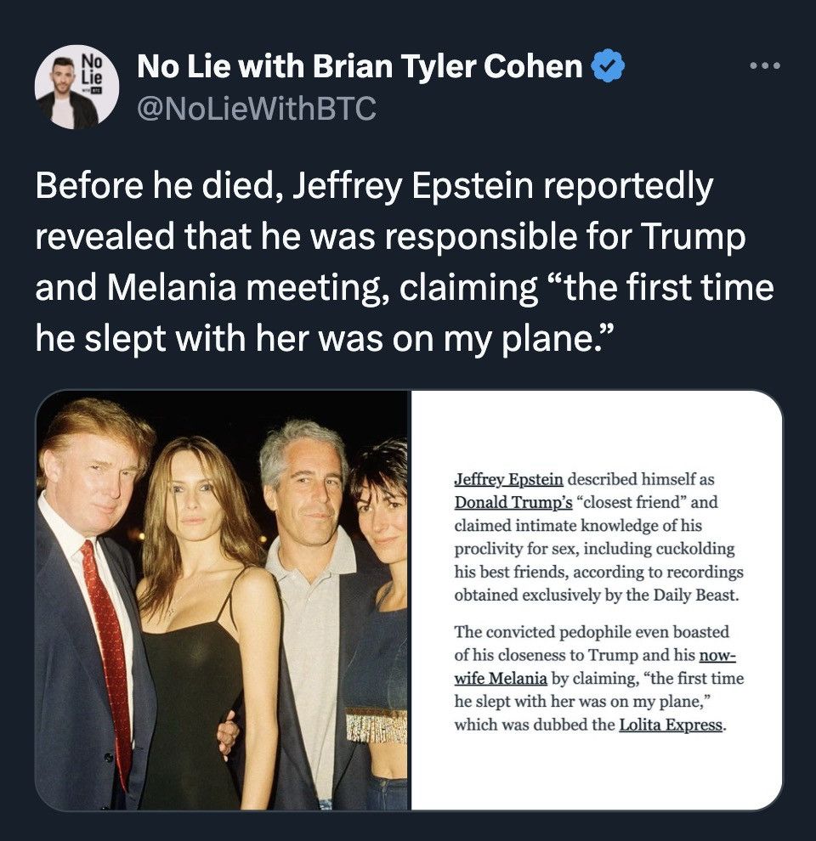Open the three-dot more options menu

[768, 65]
